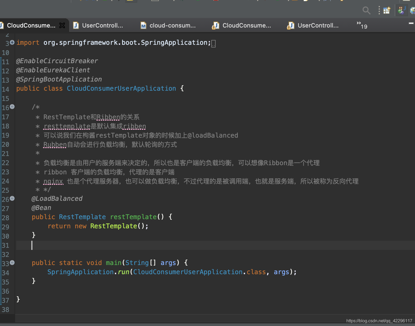Click the @SpringBootApplication annotation

pos(59,79)
